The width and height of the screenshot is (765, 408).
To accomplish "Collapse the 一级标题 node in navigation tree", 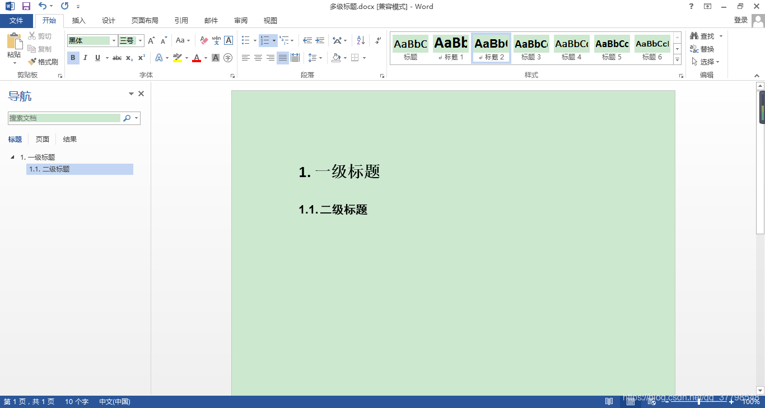I will pos(13,157).
